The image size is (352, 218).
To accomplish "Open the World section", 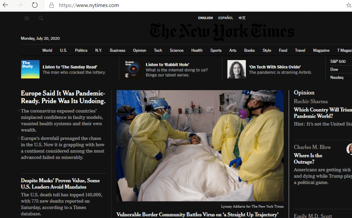I will [x=47, y=50].
